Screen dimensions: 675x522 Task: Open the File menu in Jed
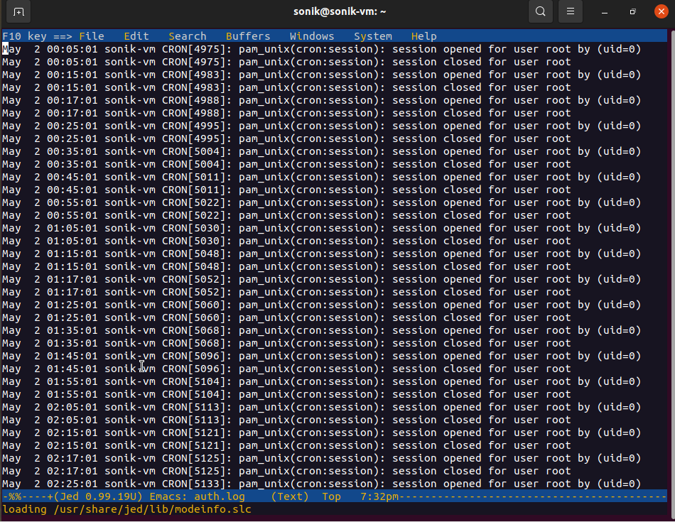(x=92, y=36)
